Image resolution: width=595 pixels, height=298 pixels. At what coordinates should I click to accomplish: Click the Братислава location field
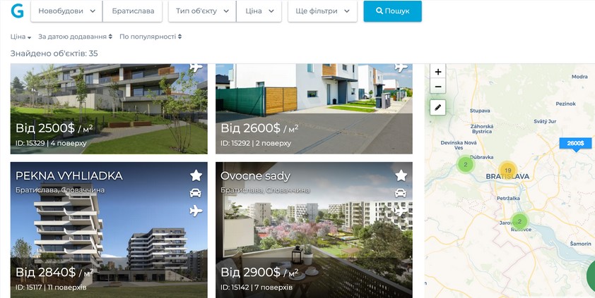tap(133, 11)
